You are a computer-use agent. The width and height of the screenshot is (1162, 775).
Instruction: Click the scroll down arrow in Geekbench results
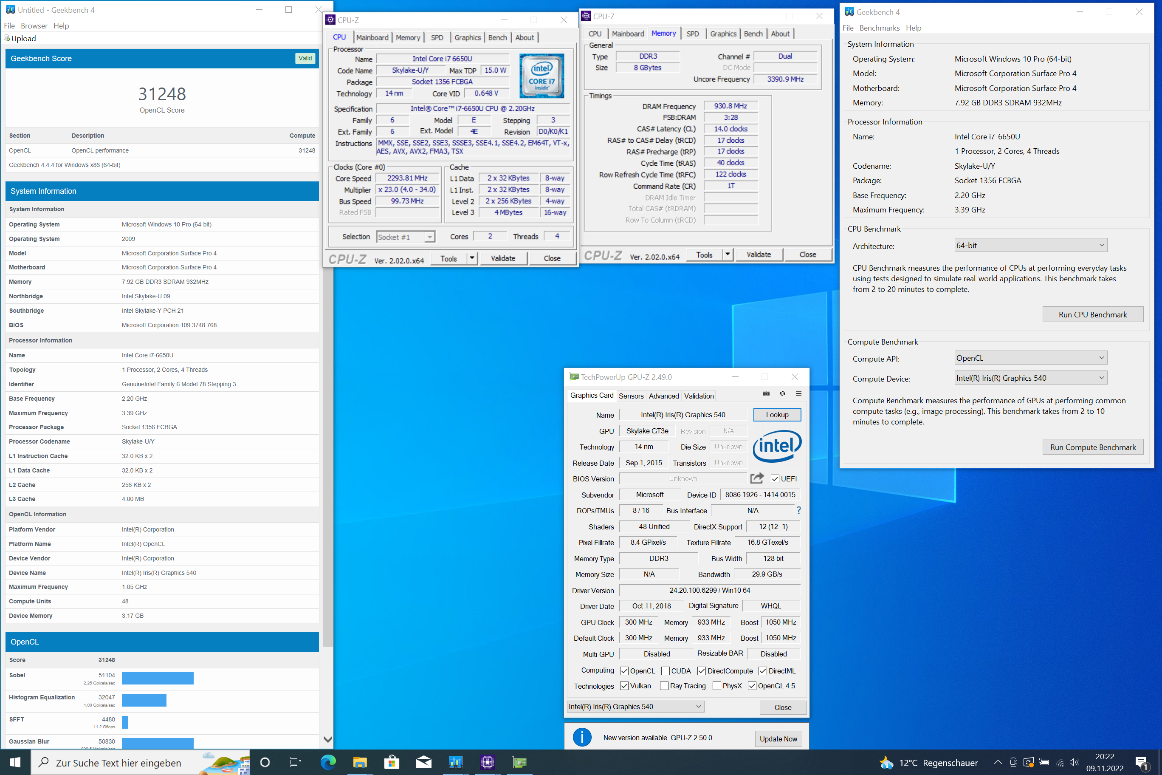pyautogui.click(x=328, y=739)
